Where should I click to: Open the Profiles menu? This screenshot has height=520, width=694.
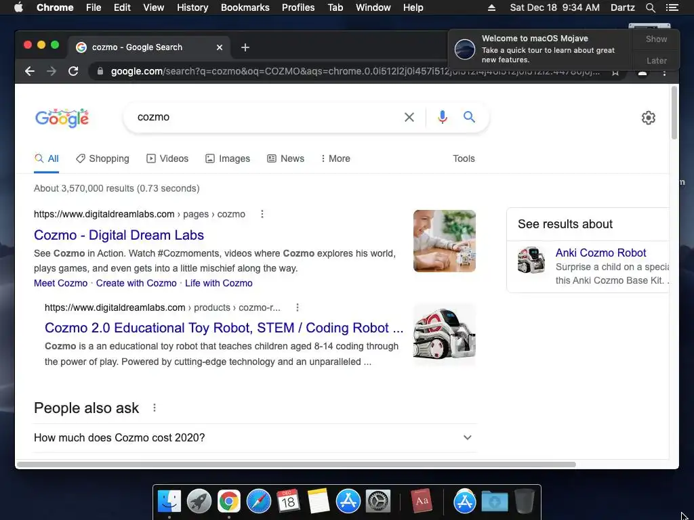pyautogui.click(x=298, y=7)
